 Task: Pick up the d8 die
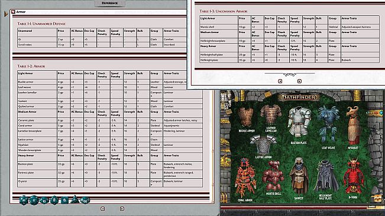point(54,200)
